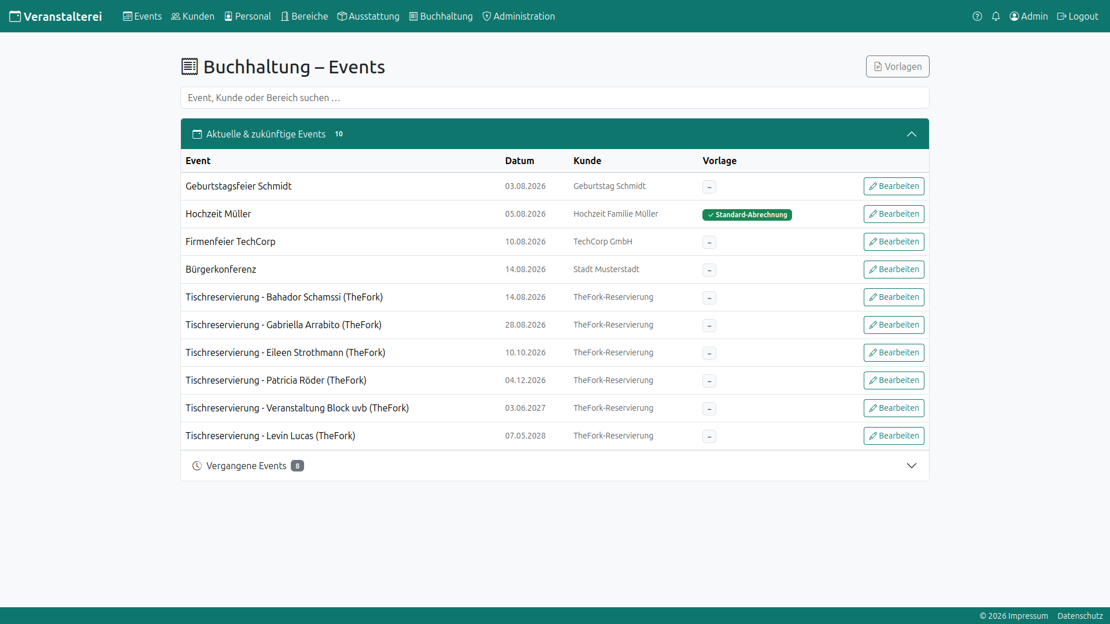Click the Vorlage column header

pyautogui.click(x=720, y=161)
